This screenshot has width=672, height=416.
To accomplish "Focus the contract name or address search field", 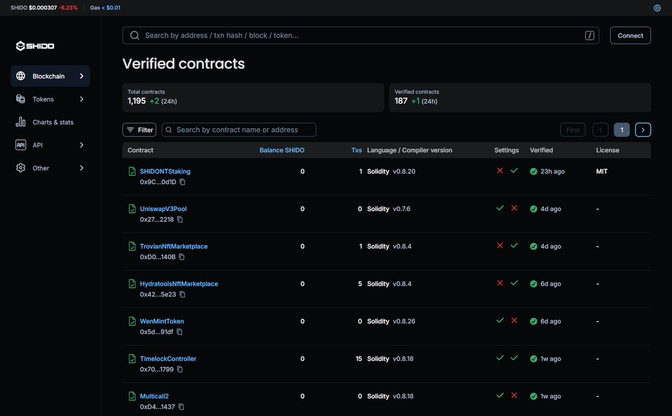I will 239,130.
